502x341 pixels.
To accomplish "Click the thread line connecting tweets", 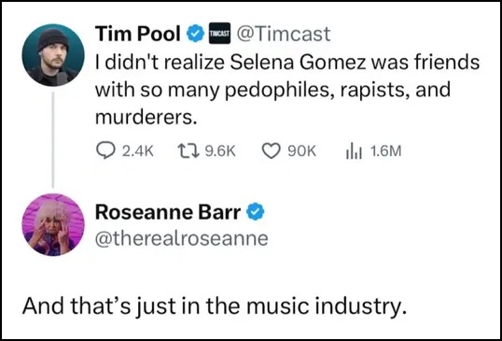I will (x=53, y=139).
